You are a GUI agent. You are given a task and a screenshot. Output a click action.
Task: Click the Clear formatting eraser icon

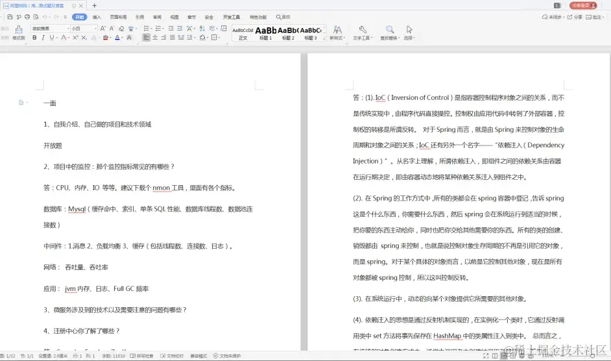point(121,29)
